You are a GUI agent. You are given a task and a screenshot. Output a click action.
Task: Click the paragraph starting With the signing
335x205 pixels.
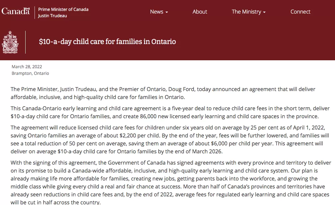[x=171, y=182]
